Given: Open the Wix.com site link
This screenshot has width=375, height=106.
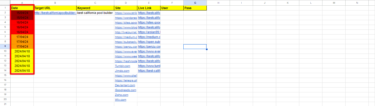Looking at the screenshot, I should (121, 100).
